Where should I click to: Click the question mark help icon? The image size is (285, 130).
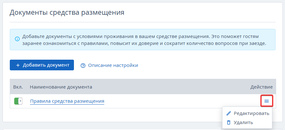click(83, 65)
